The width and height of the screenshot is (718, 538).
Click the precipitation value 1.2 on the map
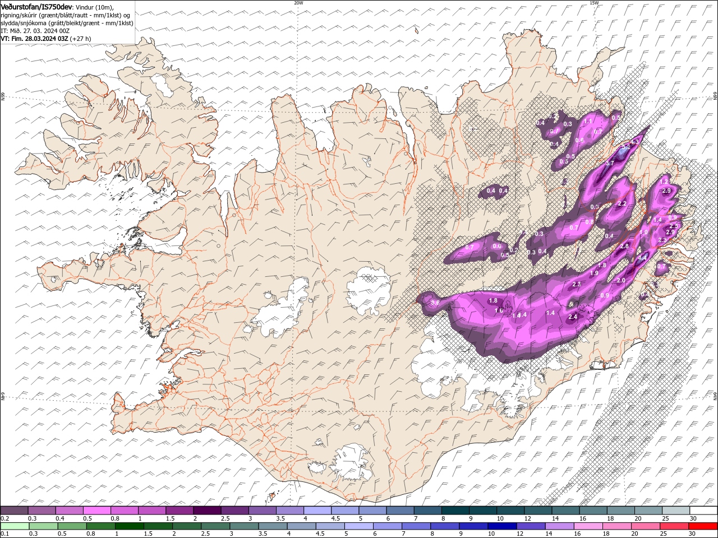pos(664,182)
